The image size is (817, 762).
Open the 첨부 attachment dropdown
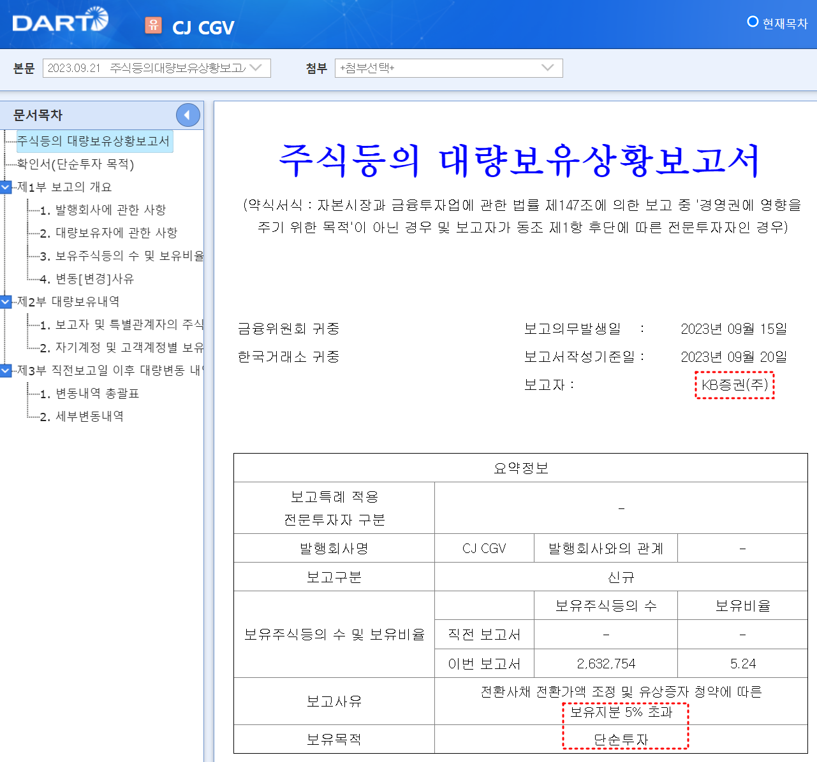tap(449, 68)
